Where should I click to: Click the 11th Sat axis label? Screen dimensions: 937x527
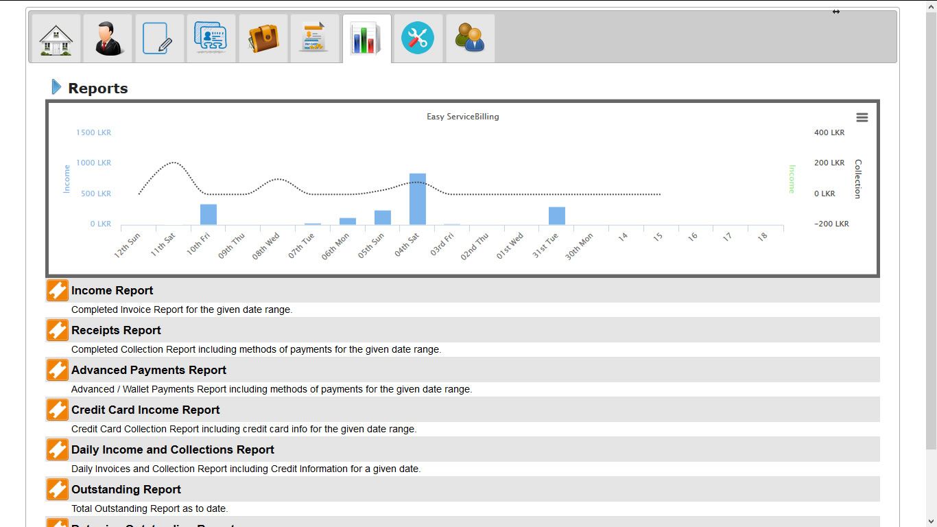[163, 245]
